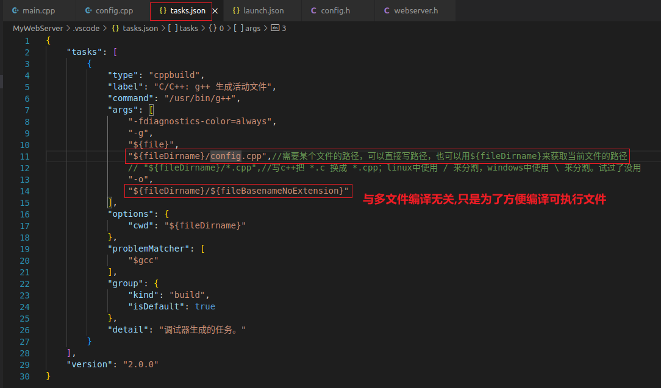The width and height of the screenshot is (661, 388).
Task: Close the tasks.json editor tab
Action: point(215,11)
